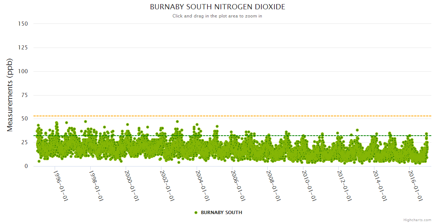This screenshot has height=223, width=435.
Task: Click the 2002-01-01 x-axis label
Action: click(x=167, y=185)
